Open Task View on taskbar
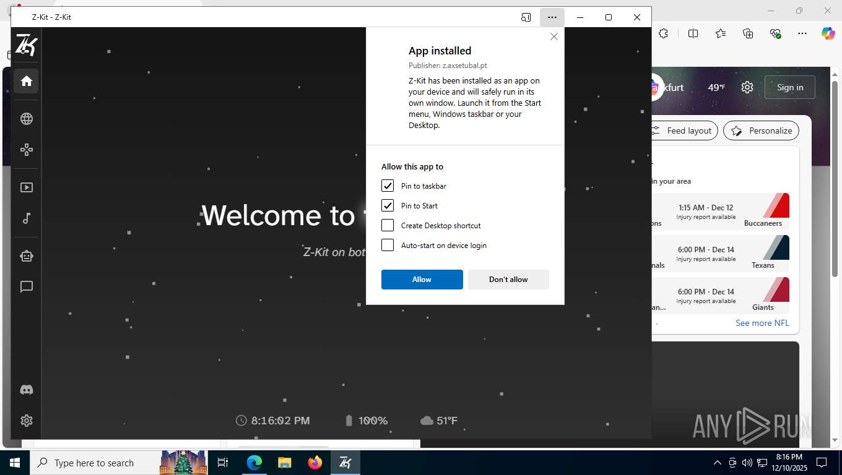The image size is (842, 475). pos(224,463)
